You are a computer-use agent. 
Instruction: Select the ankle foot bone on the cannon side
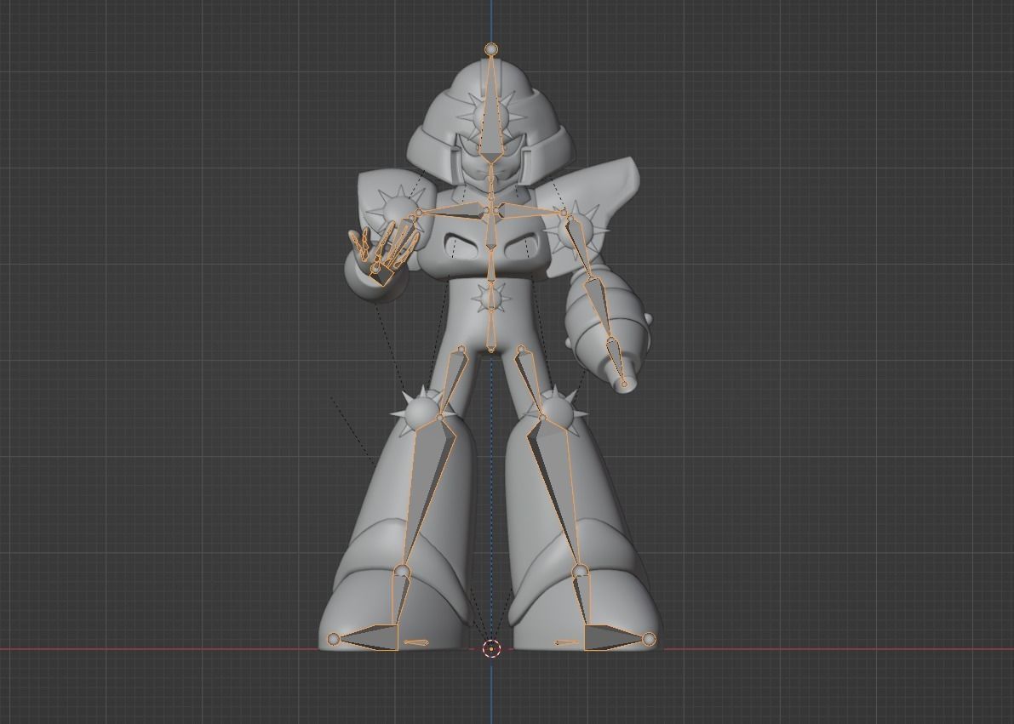[581, 601]
